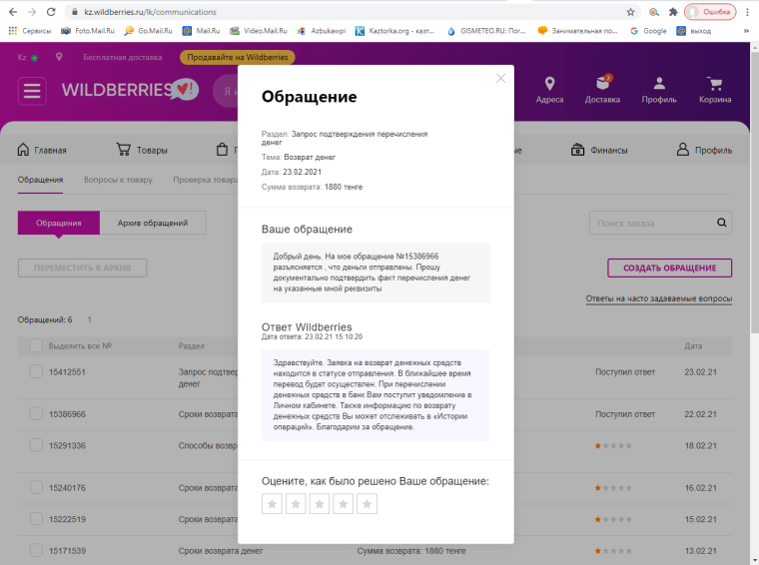Click the Wildberries logo

click(x=130, y=90)
